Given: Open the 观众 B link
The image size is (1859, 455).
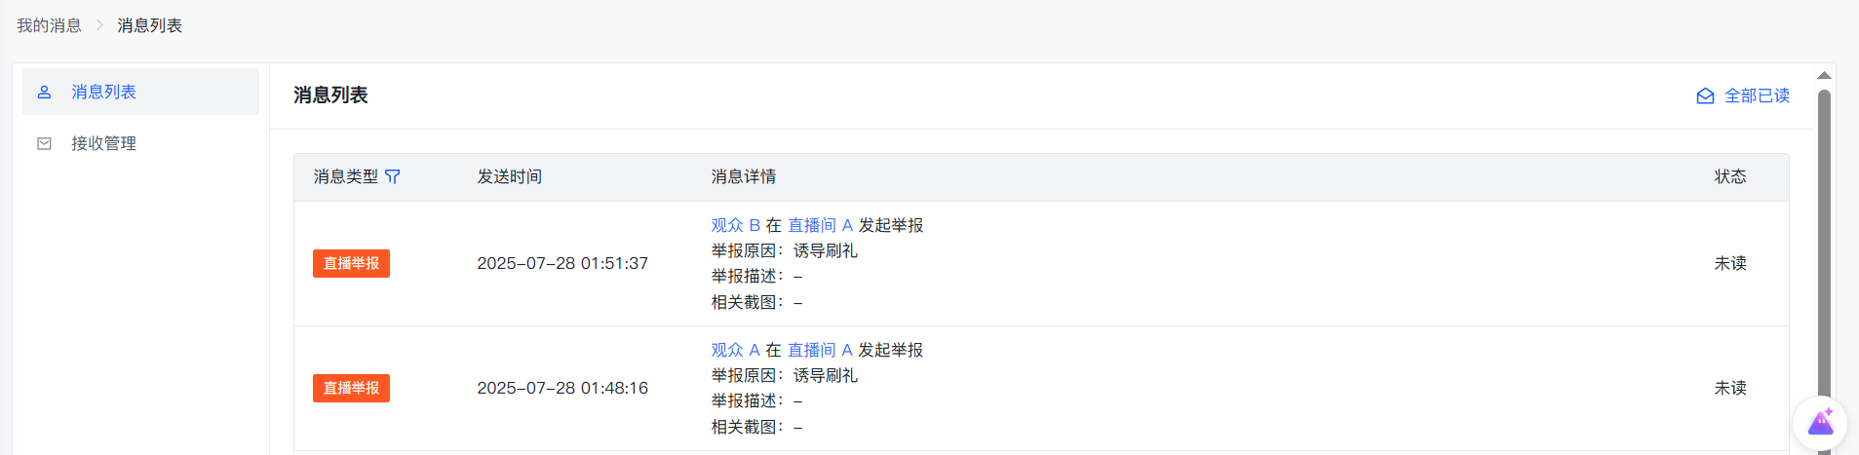Looking at the screenshot, I should 735,225.
